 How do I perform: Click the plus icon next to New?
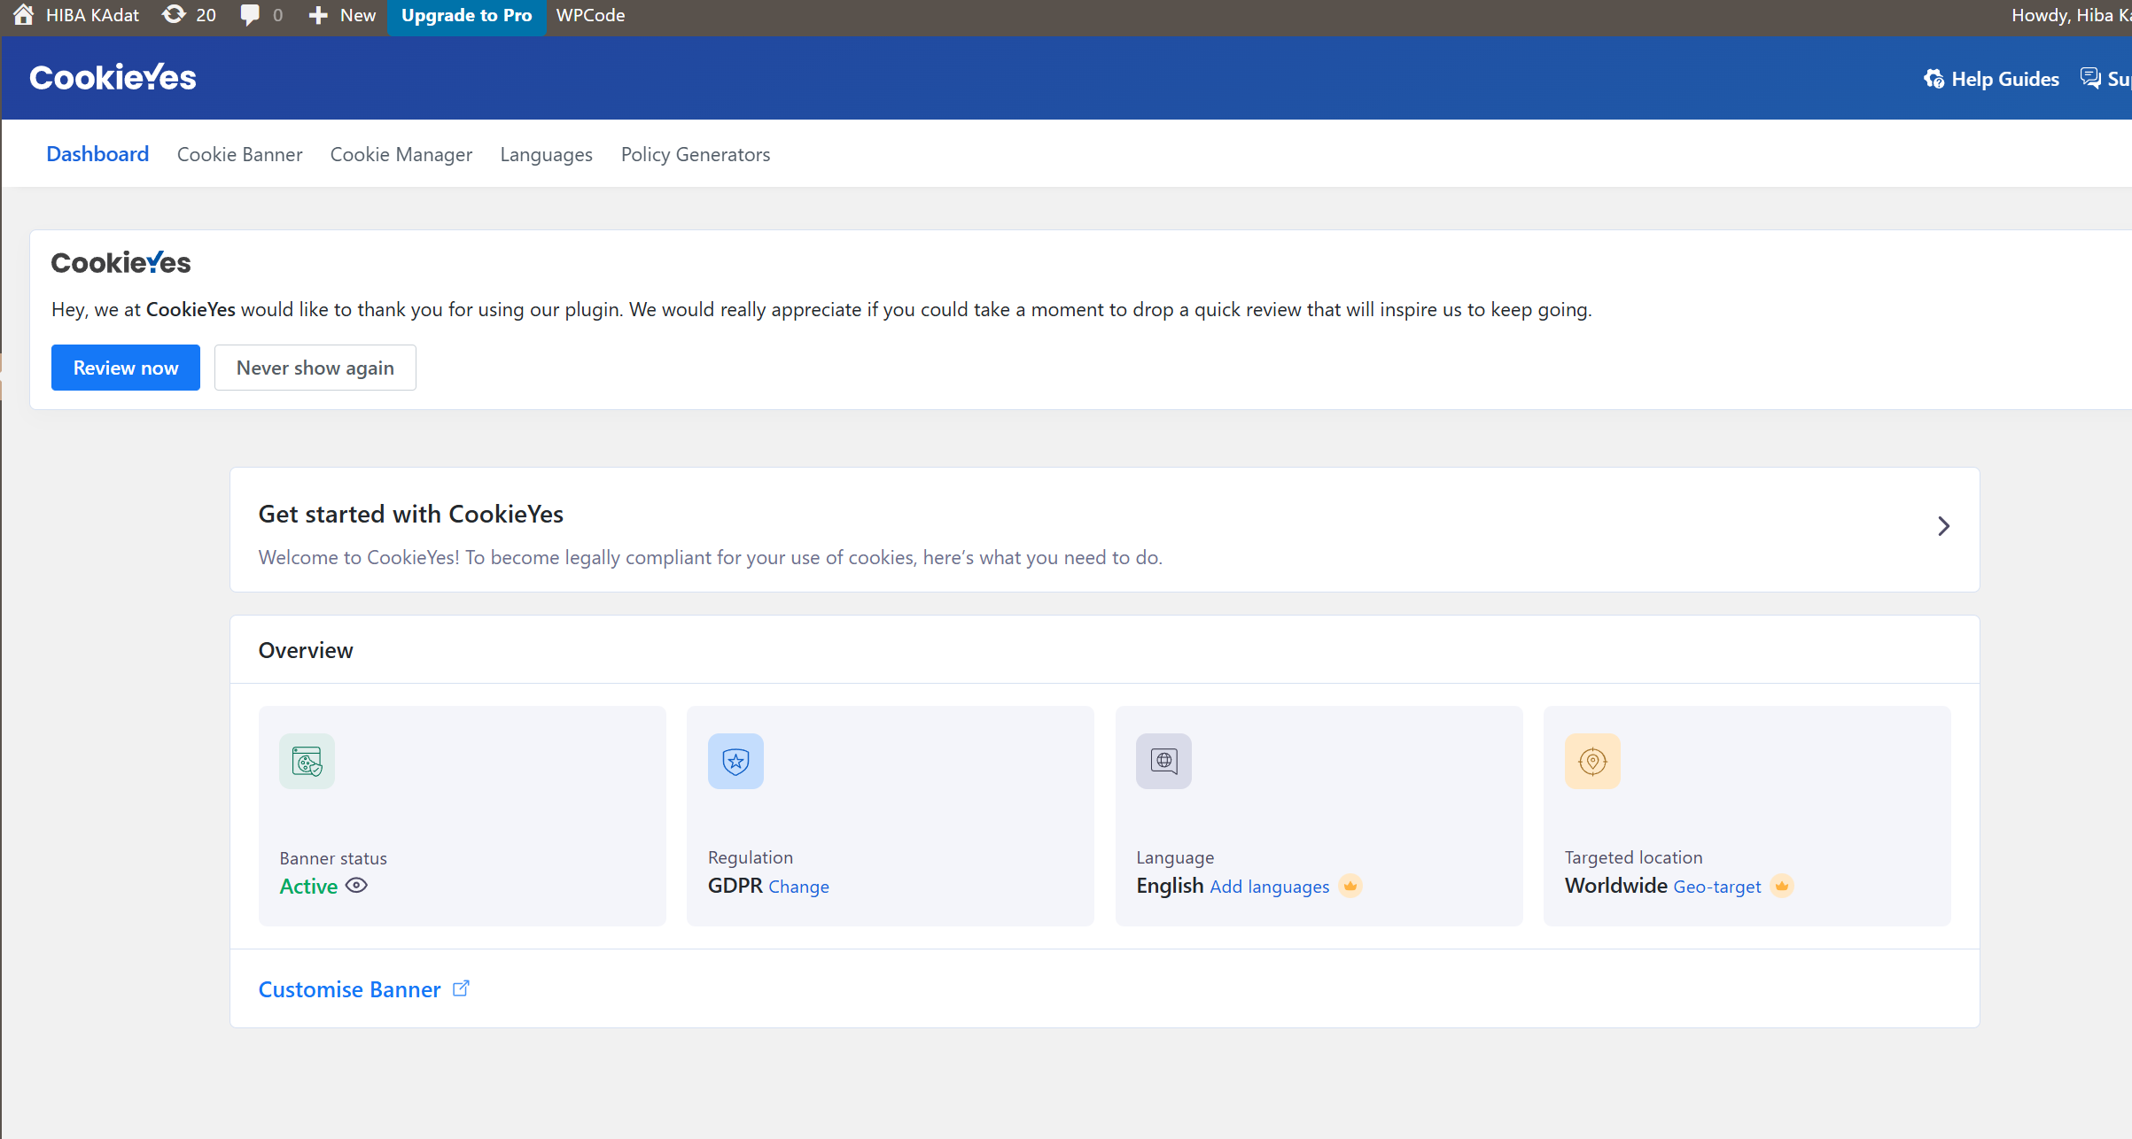(318, 16)
